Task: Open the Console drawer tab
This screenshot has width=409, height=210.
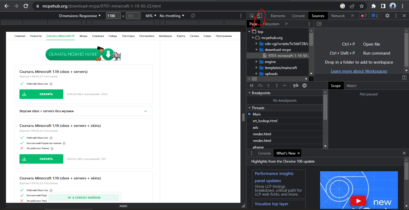Action: (264, 153)
